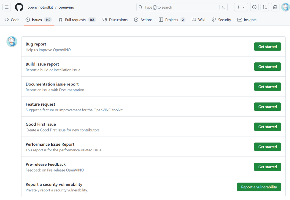Image resolution: width=290 pixels, height=200 pixels.
Task: Click the Feature request title
Action: 40,104
